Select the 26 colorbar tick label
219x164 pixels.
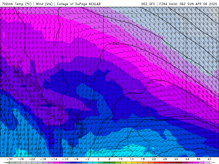(165, 159)
